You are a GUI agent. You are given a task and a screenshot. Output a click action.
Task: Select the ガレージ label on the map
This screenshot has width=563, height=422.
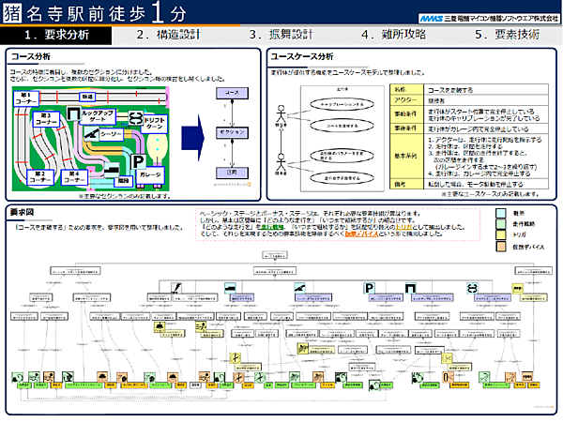[x=150, y=174]
